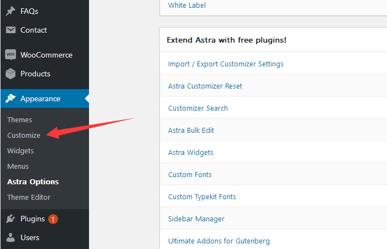Screen dimensions: 387x249
Task: Click the Plugins update count badge
Action: tap(53, 219)
